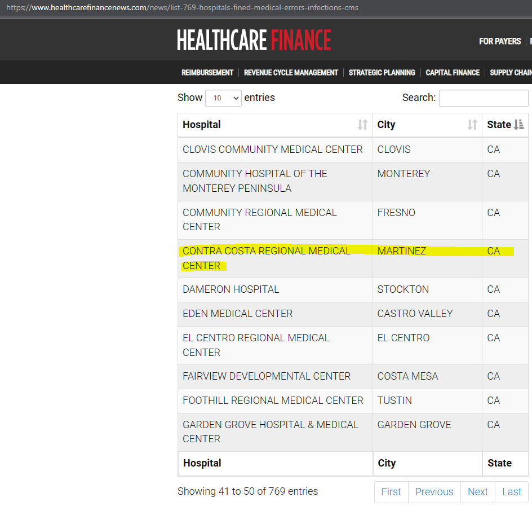Go to Previous page of results
This screenshot has width=532, height=506.
[435, 492]
